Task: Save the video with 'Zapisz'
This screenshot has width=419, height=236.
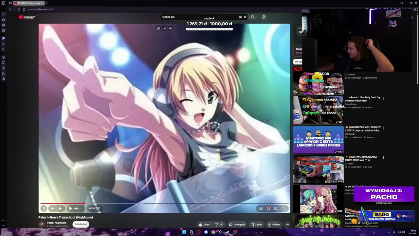Action: click(x=256, y=225)
